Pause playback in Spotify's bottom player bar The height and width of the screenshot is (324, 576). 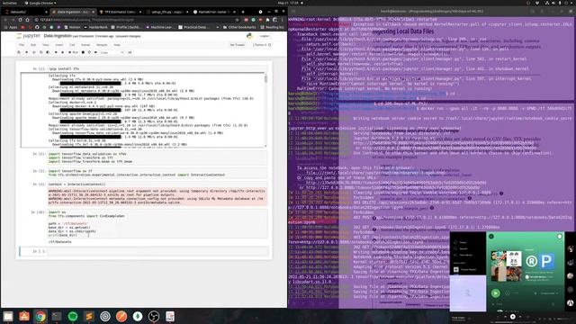pos(513,316)
